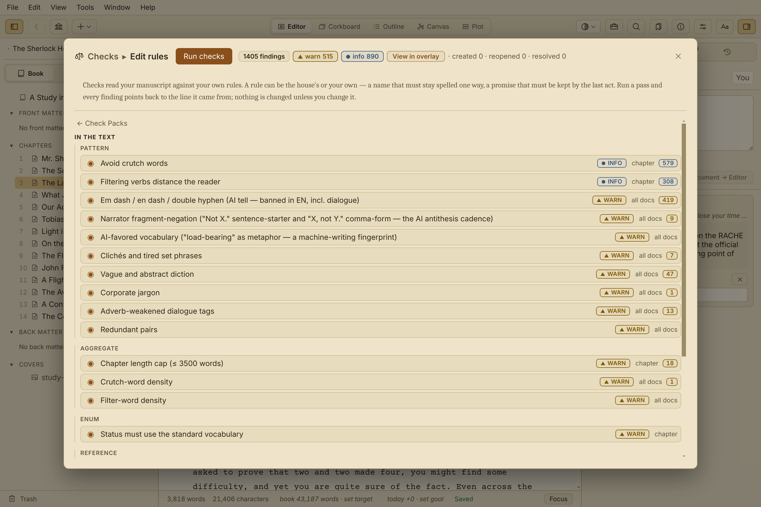Open the briefcase toolbar icon
Image resolution: width=761 pixels, height=507 pixels.
614,26
